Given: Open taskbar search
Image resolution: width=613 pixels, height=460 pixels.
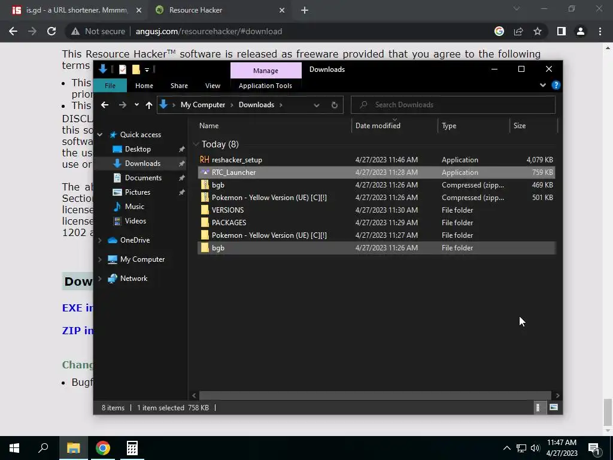Looking at the screenshot, I should [43, 448].
